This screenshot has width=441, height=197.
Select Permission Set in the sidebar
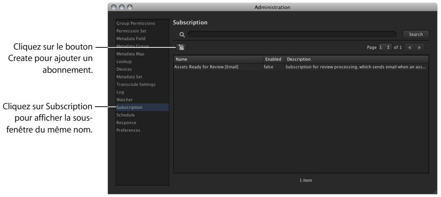[x=131, y=31]
